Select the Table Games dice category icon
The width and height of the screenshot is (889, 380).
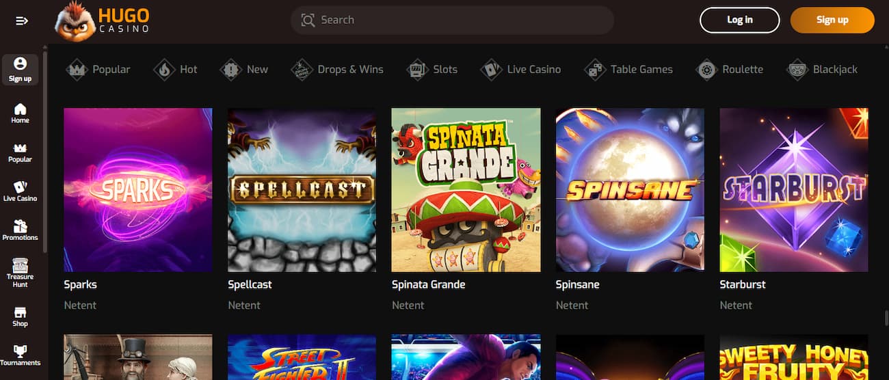(595, 70)
